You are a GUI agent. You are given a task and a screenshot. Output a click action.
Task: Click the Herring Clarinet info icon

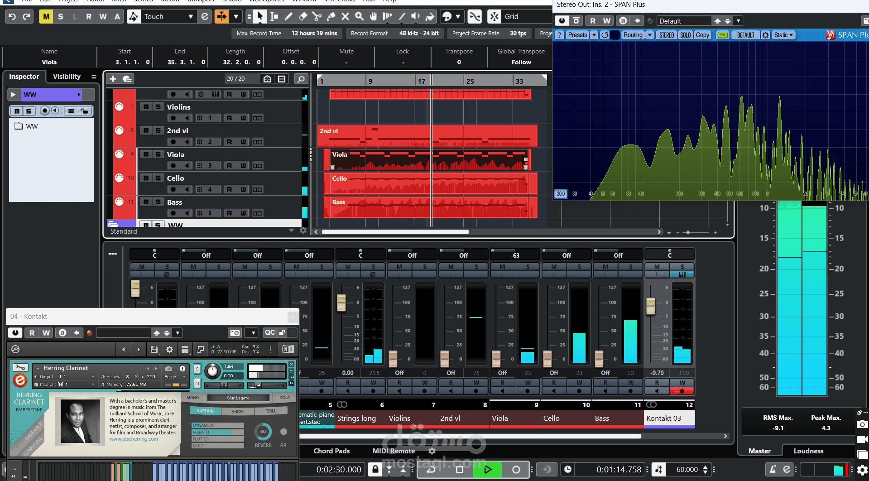tap(182, 368)
